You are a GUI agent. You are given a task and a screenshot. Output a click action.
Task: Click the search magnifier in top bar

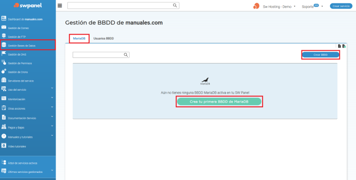tap(175, 5)
